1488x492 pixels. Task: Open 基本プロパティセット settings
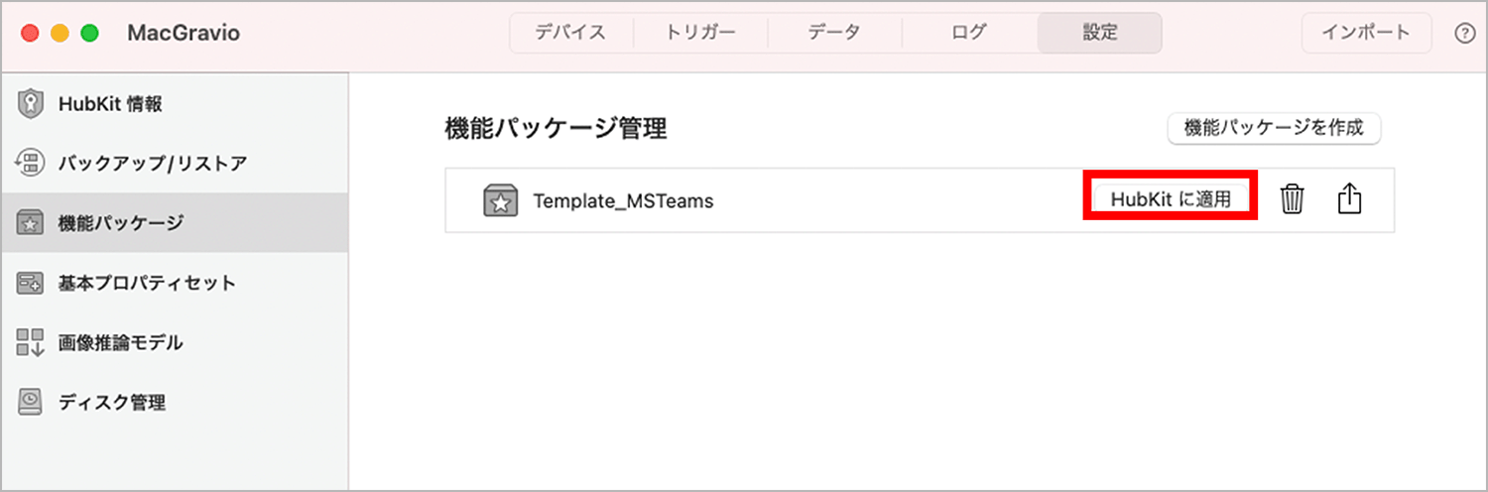(x=175, y=283)
